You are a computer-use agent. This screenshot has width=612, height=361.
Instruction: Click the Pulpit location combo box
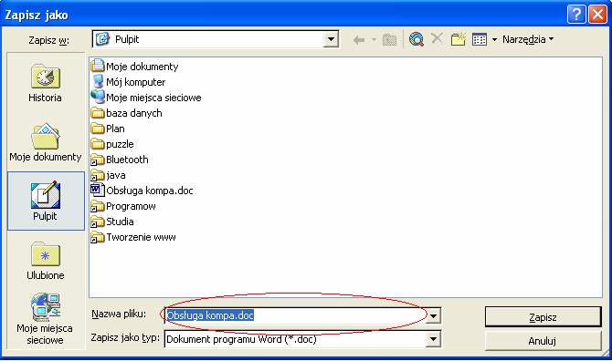click(x=216, y=39)
